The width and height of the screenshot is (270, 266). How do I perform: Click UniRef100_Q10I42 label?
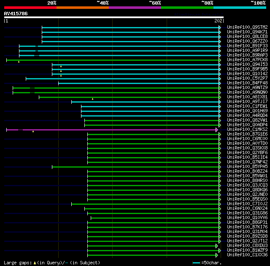coord(247,74)
